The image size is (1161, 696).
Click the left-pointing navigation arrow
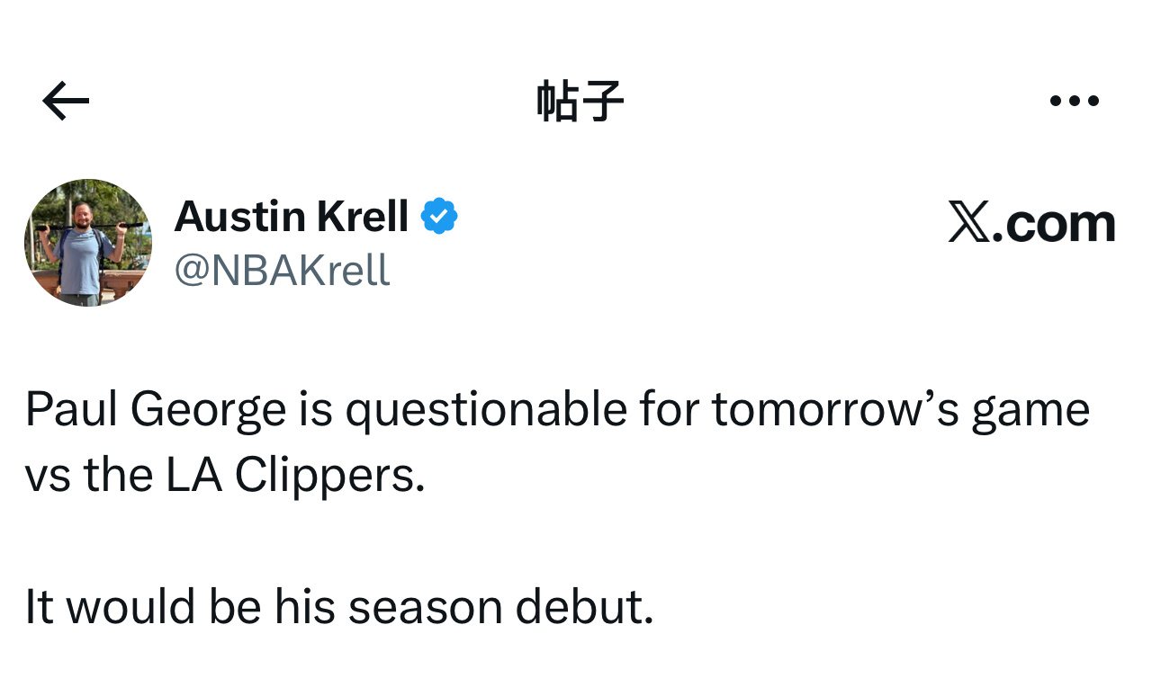64,100
